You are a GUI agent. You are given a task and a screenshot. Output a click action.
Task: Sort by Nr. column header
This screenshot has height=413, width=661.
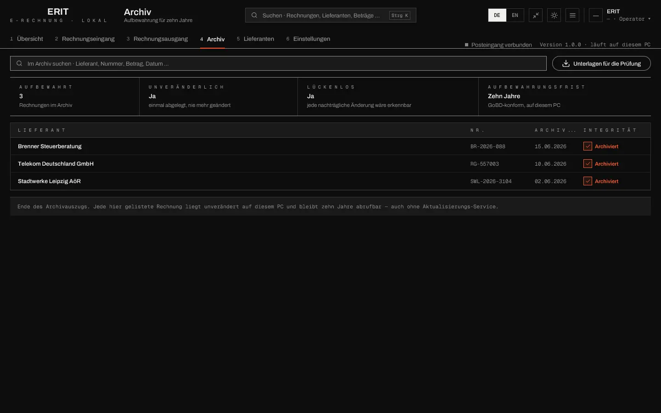477,130
